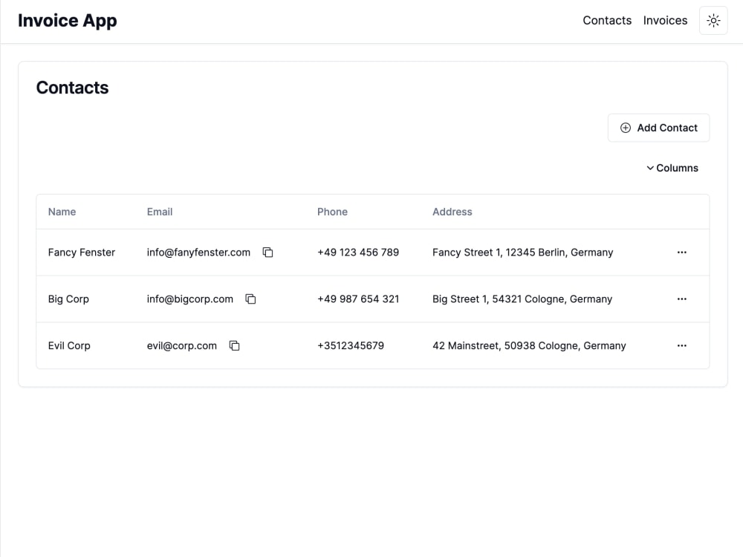Navigate to the Invoices page
The image size is (743, 557).
coord(665,20)
